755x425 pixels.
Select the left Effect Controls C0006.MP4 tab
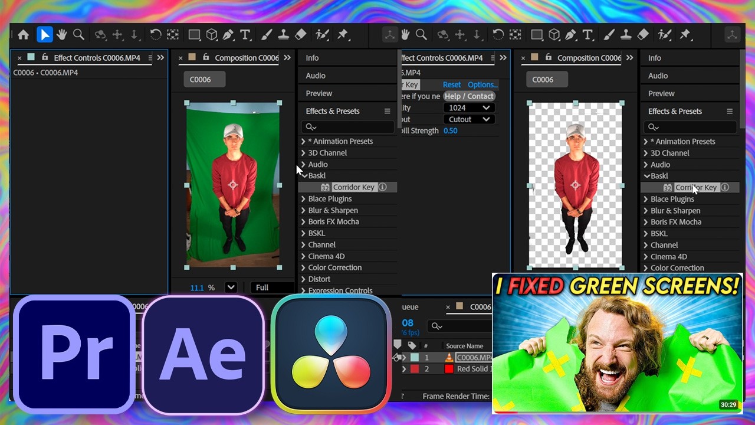(x=97, y=58)
